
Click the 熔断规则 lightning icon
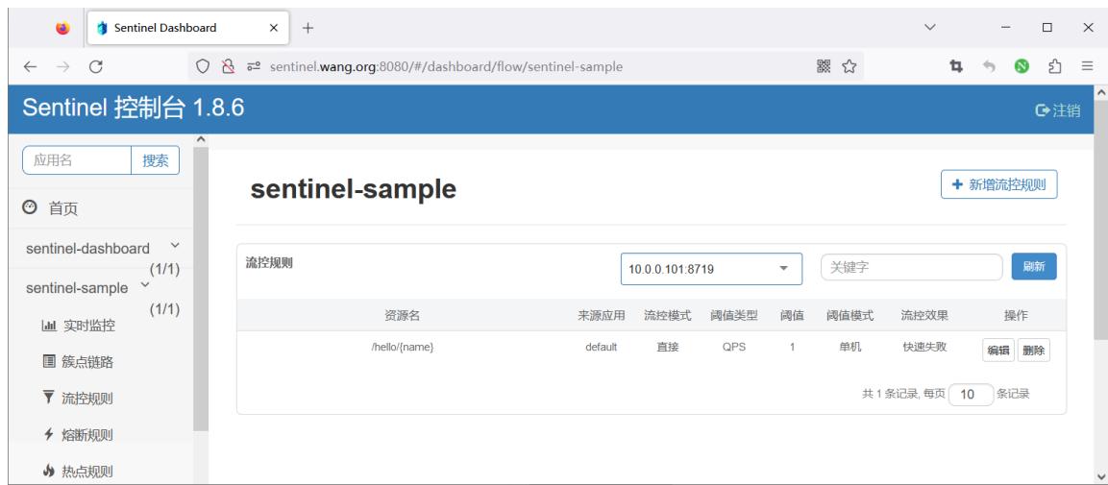click(48, 434)
